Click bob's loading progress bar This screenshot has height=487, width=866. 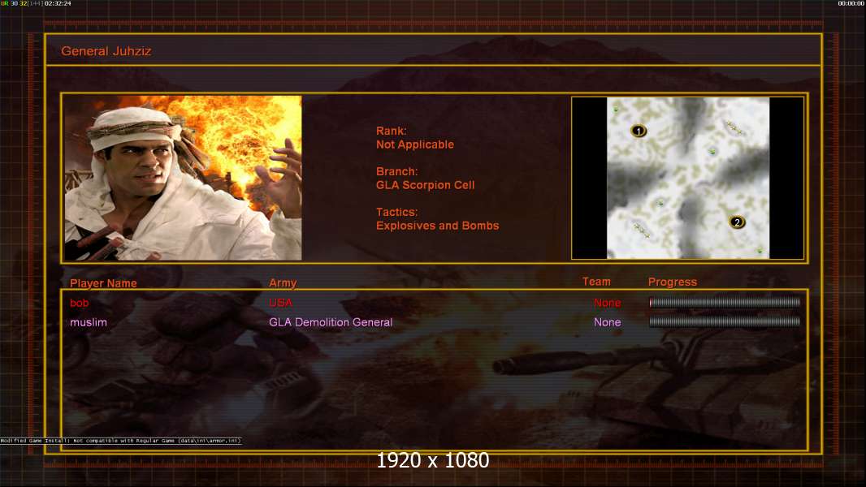tap(725, 302)
